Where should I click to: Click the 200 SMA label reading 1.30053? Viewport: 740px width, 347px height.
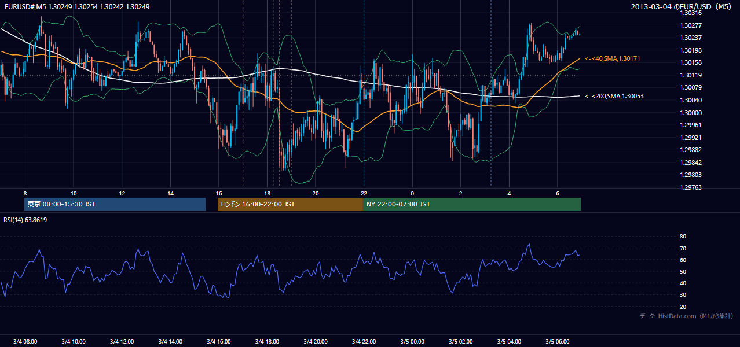(x=615, y=97)
